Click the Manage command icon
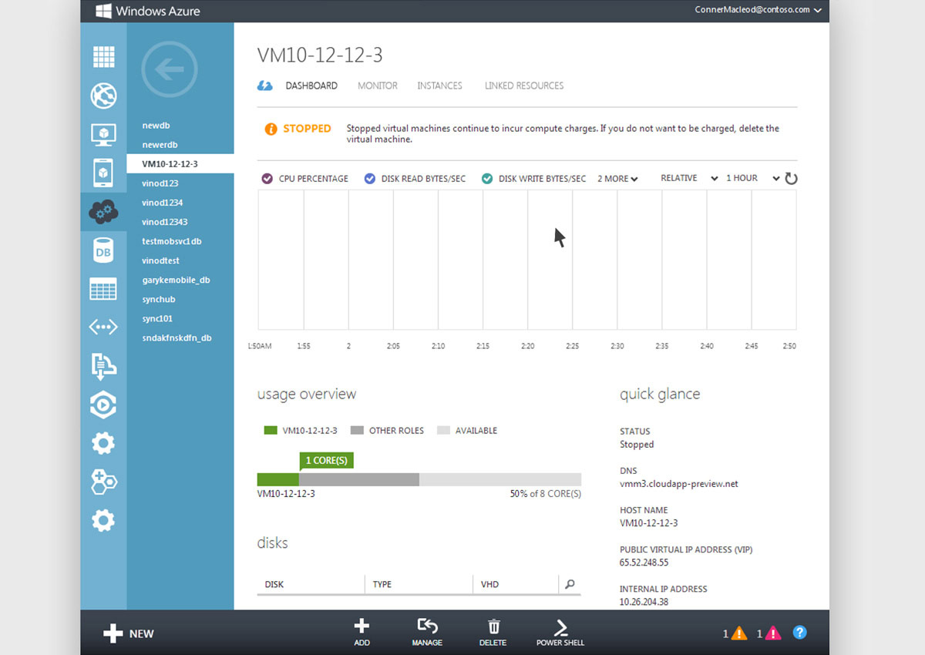This screenshot has height=655, width=925. [x=427, y=632]
